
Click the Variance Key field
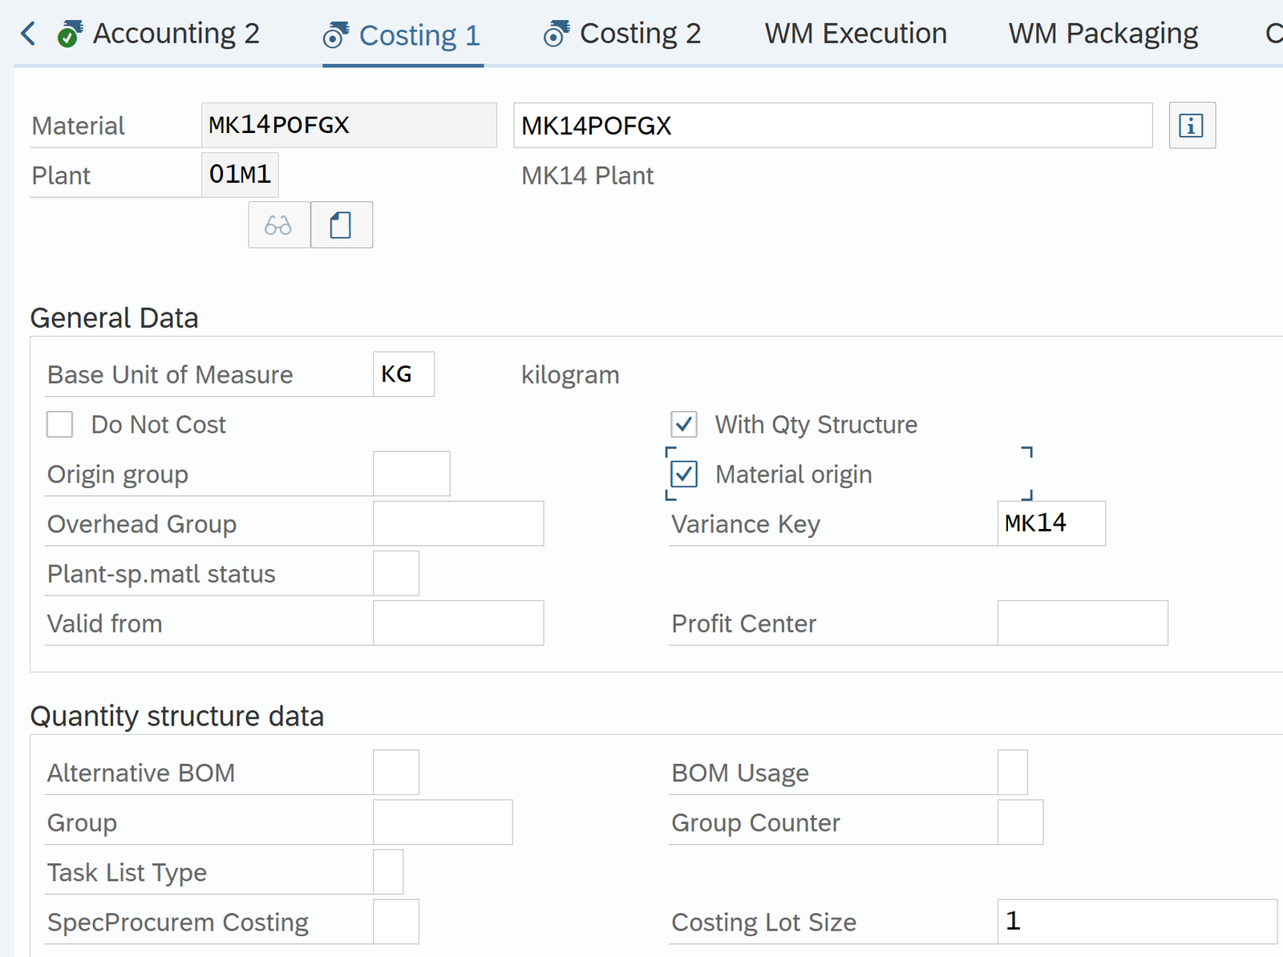1050,524
